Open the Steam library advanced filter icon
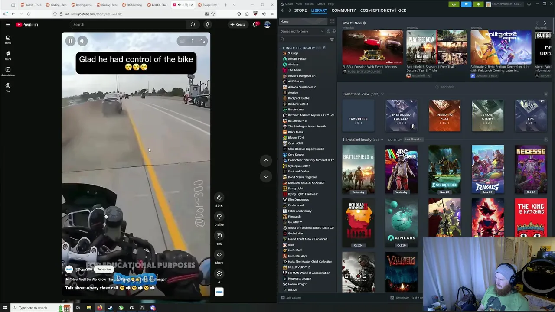555x312 pixels. 332,39
